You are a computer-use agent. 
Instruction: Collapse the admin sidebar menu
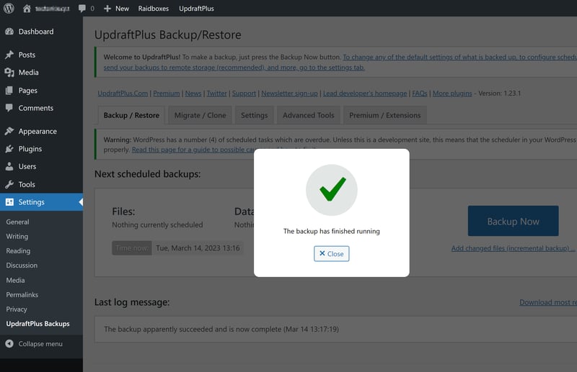point(34,344)
